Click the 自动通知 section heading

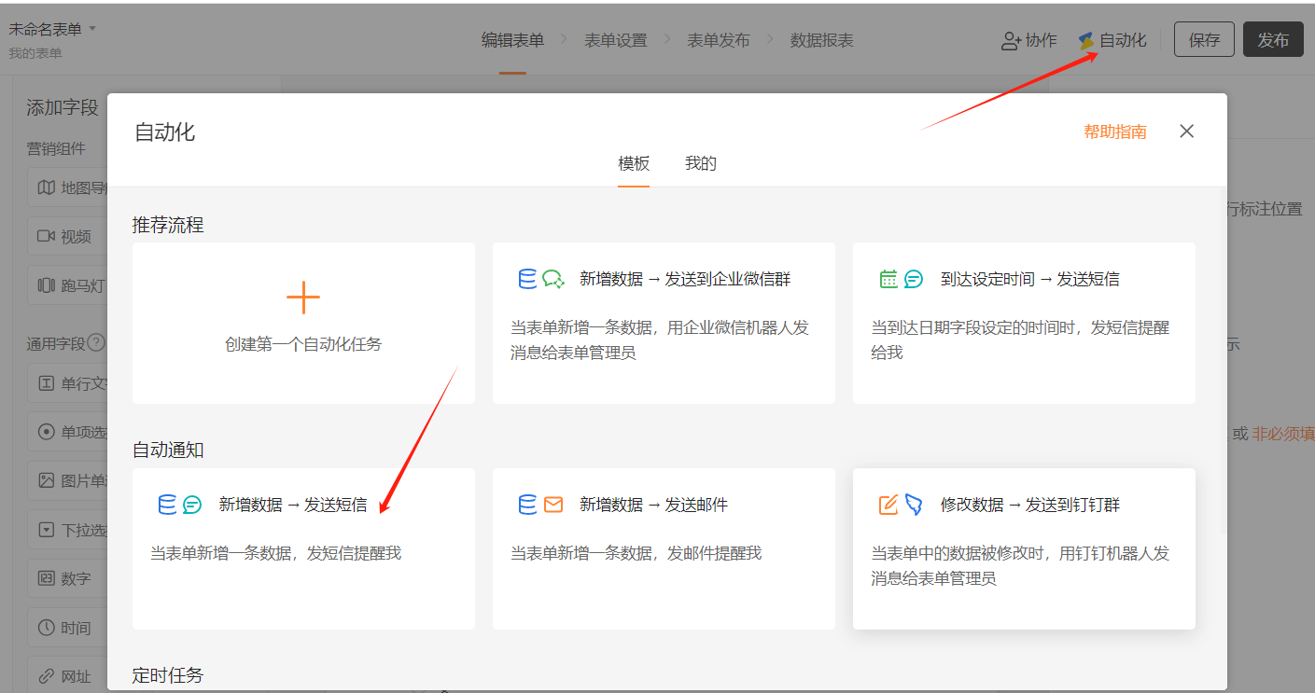(x=168, y=450)
